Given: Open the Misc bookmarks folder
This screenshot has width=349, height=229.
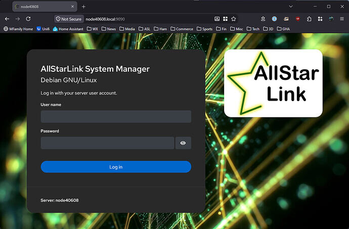Looking at the screenshot, I should [237, 29].
